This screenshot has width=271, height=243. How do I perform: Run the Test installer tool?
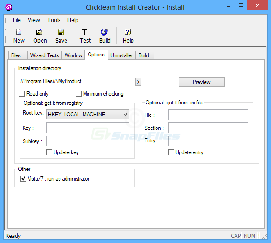click(85, 36)
